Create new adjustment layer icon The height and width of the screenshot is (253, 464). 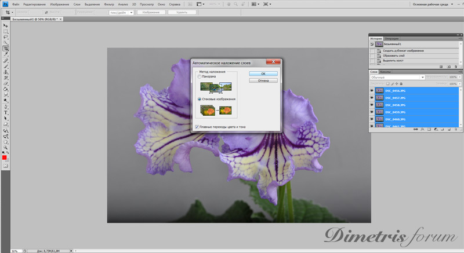[436, 129]
